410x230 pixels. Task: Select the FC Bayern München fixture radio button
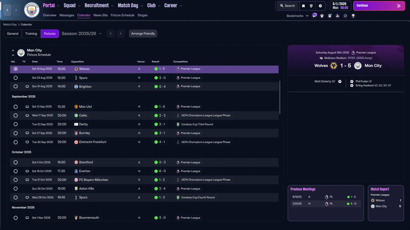point(16,180)
